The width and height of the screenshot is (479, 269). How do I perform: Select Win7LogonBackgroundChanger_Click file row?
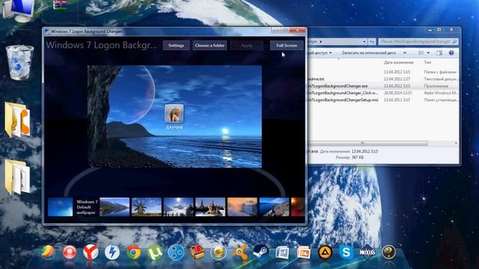tap(383, 93)
